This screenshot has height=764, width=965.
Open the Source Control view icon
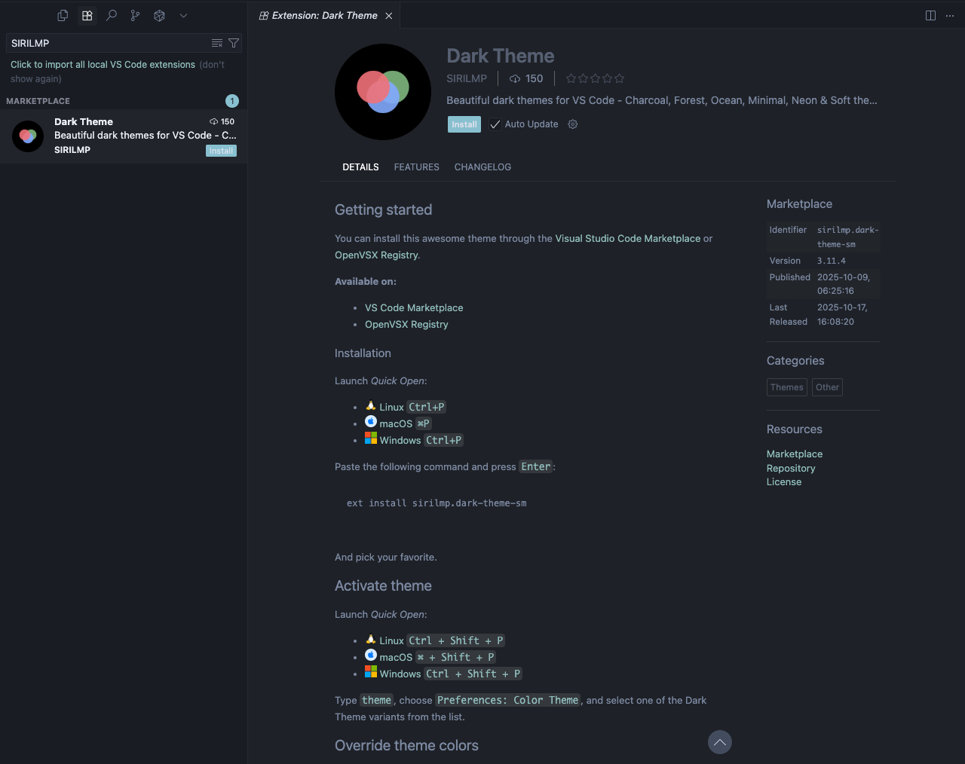click(x=135, y=15)
